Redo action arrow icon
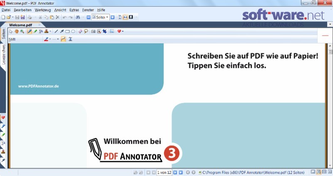The image size is (333, 176). (70, 17)
